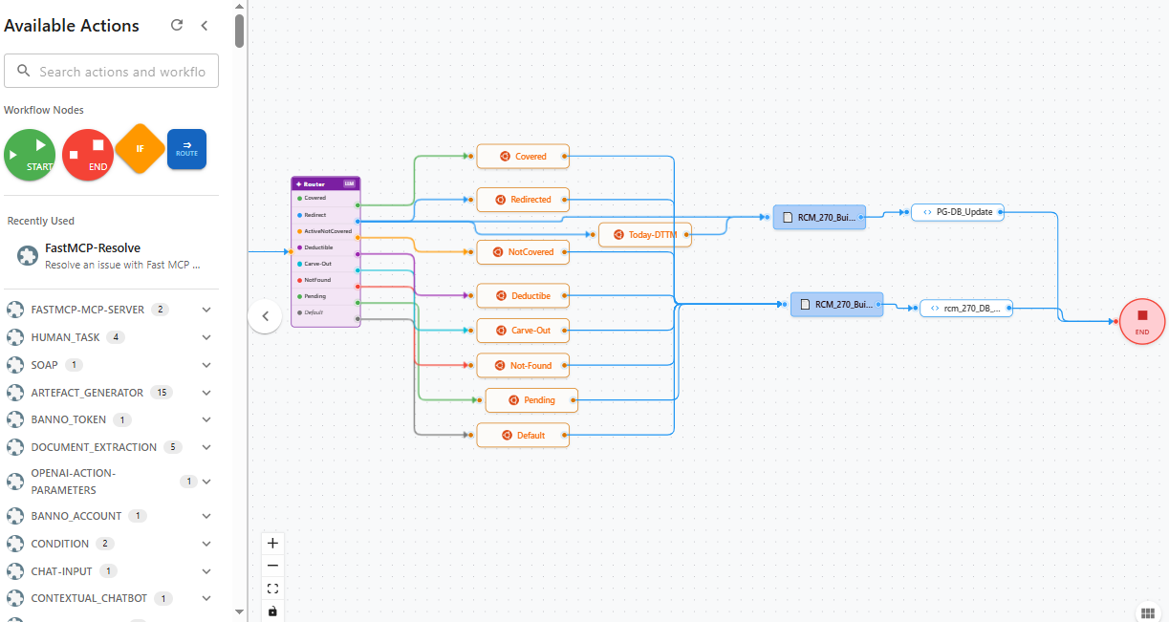The height and width of the screenshot is (622, 1169).
Task: Select the upper RCM_270_Bui document node
Action: pos(819,218)
